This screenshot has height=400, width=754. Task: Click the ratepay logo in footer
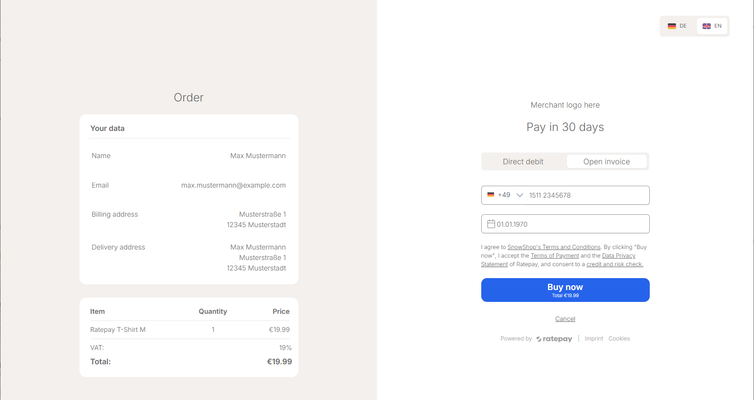pyautogui.click(x=554, y=339)
